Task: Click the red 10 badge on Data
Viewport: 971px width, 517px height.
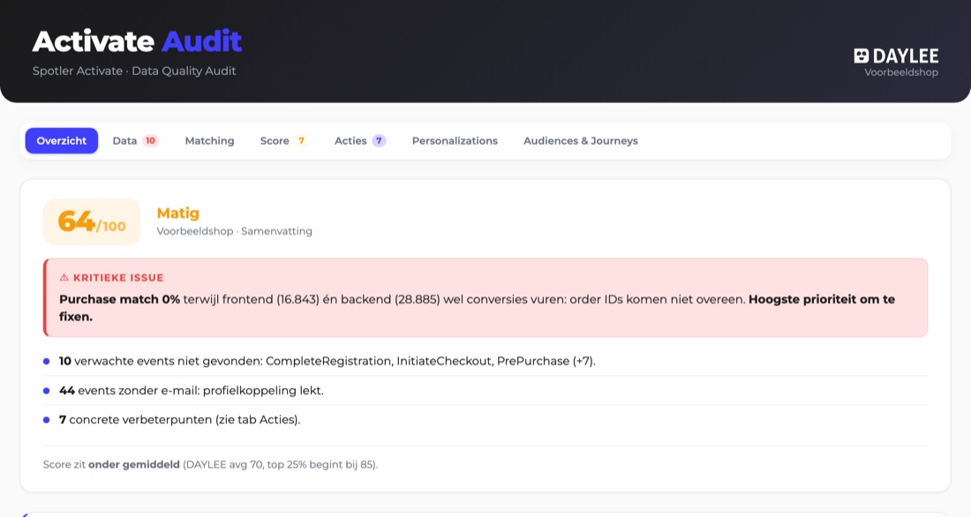Action: click(150, 140)
